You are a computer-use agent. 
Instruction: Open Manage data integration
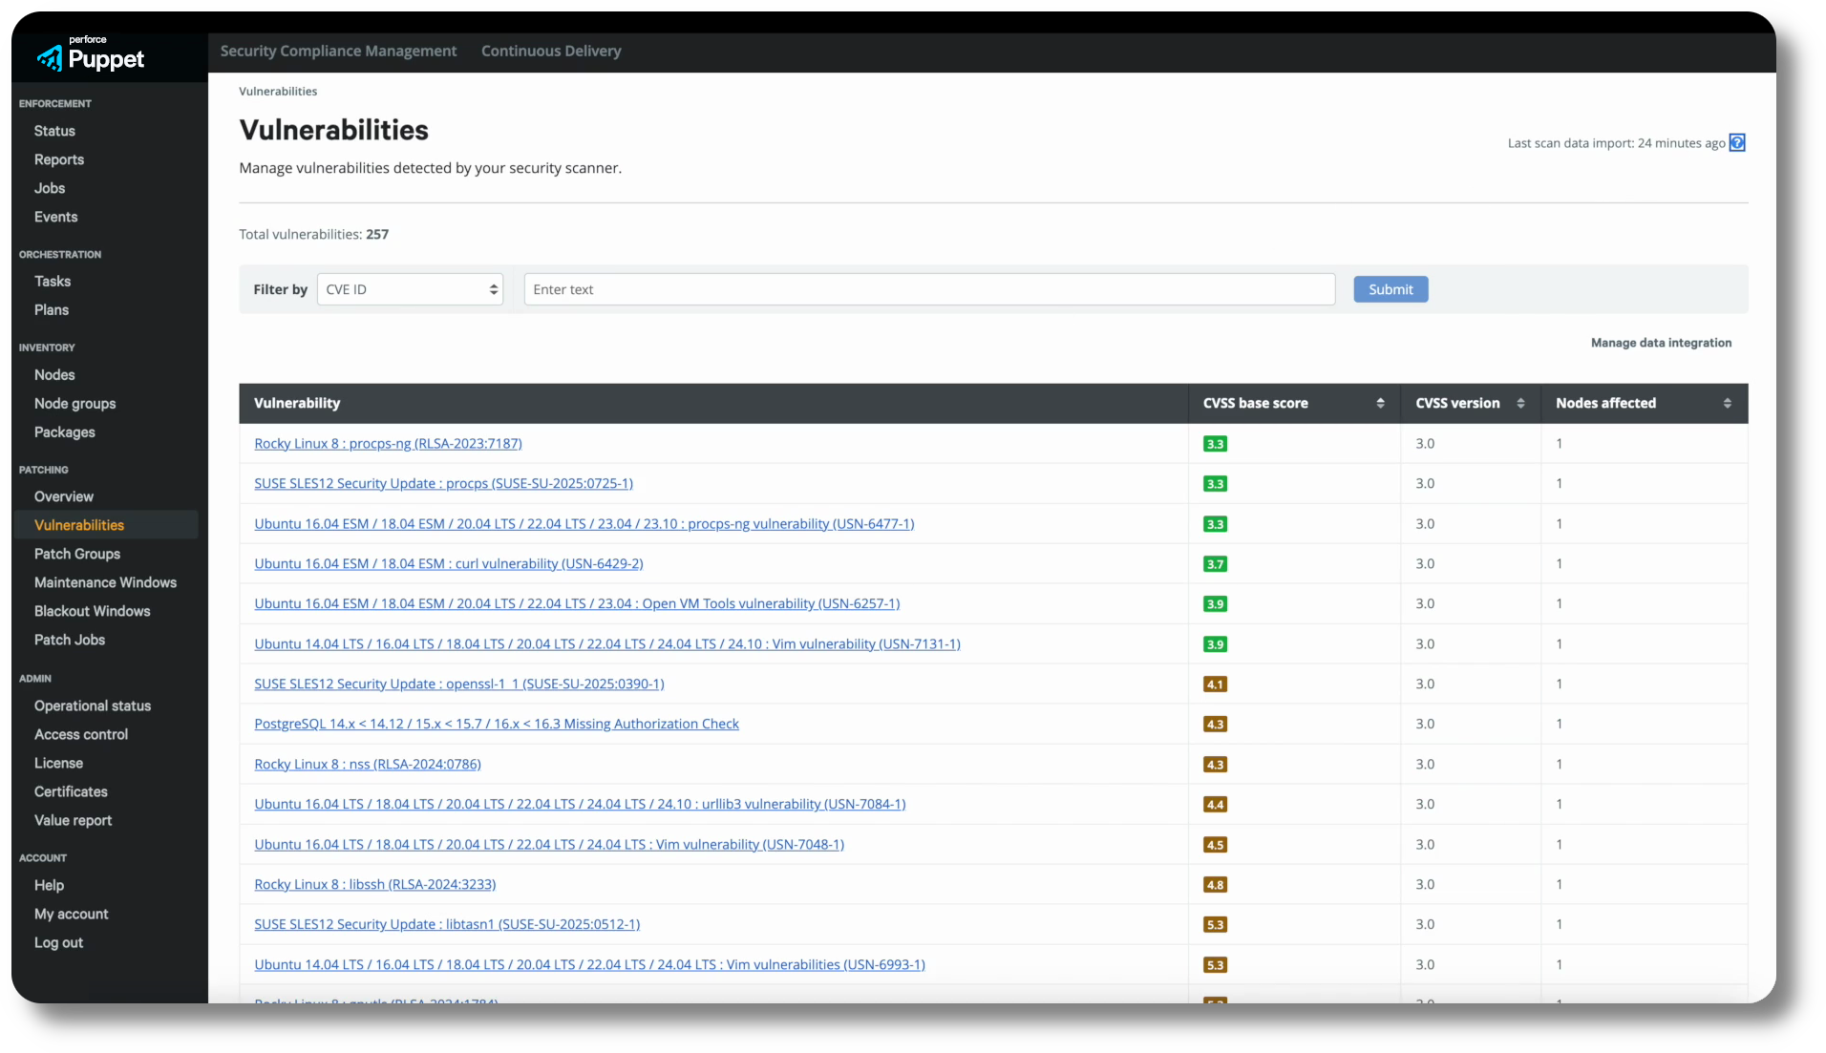pos(1661,342)
